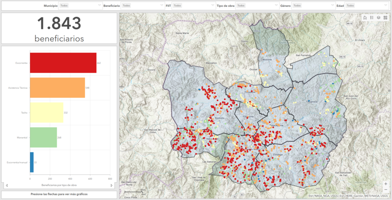
Task: Click the blue Escorrentía/manual bar
Action: [32, 162]
